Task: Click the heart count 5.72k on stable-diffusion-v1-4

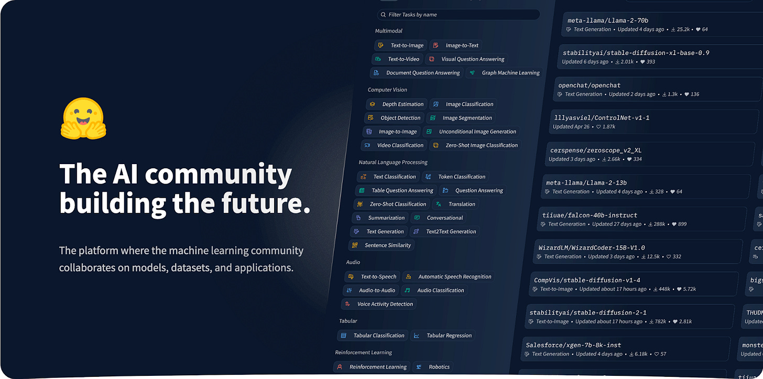Action: coord(686,289)
